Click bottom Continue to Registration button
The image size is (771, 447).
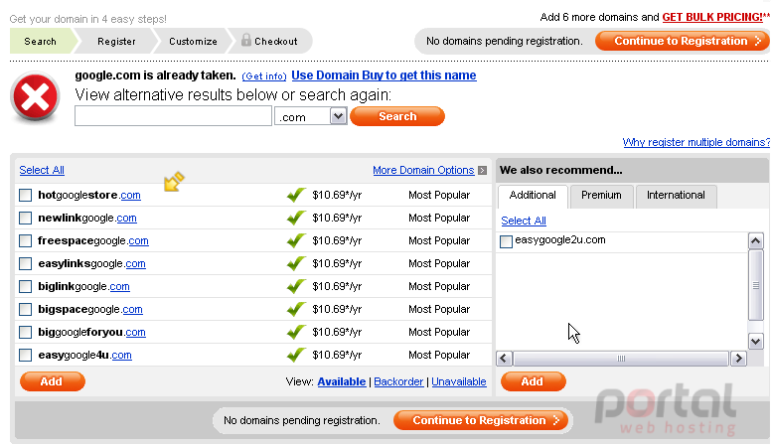481,420
